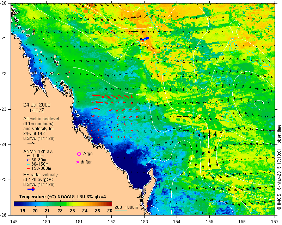Click the magenta drifter arrow symbol
This screenshot has width=282, height=225.
(78, 162)
